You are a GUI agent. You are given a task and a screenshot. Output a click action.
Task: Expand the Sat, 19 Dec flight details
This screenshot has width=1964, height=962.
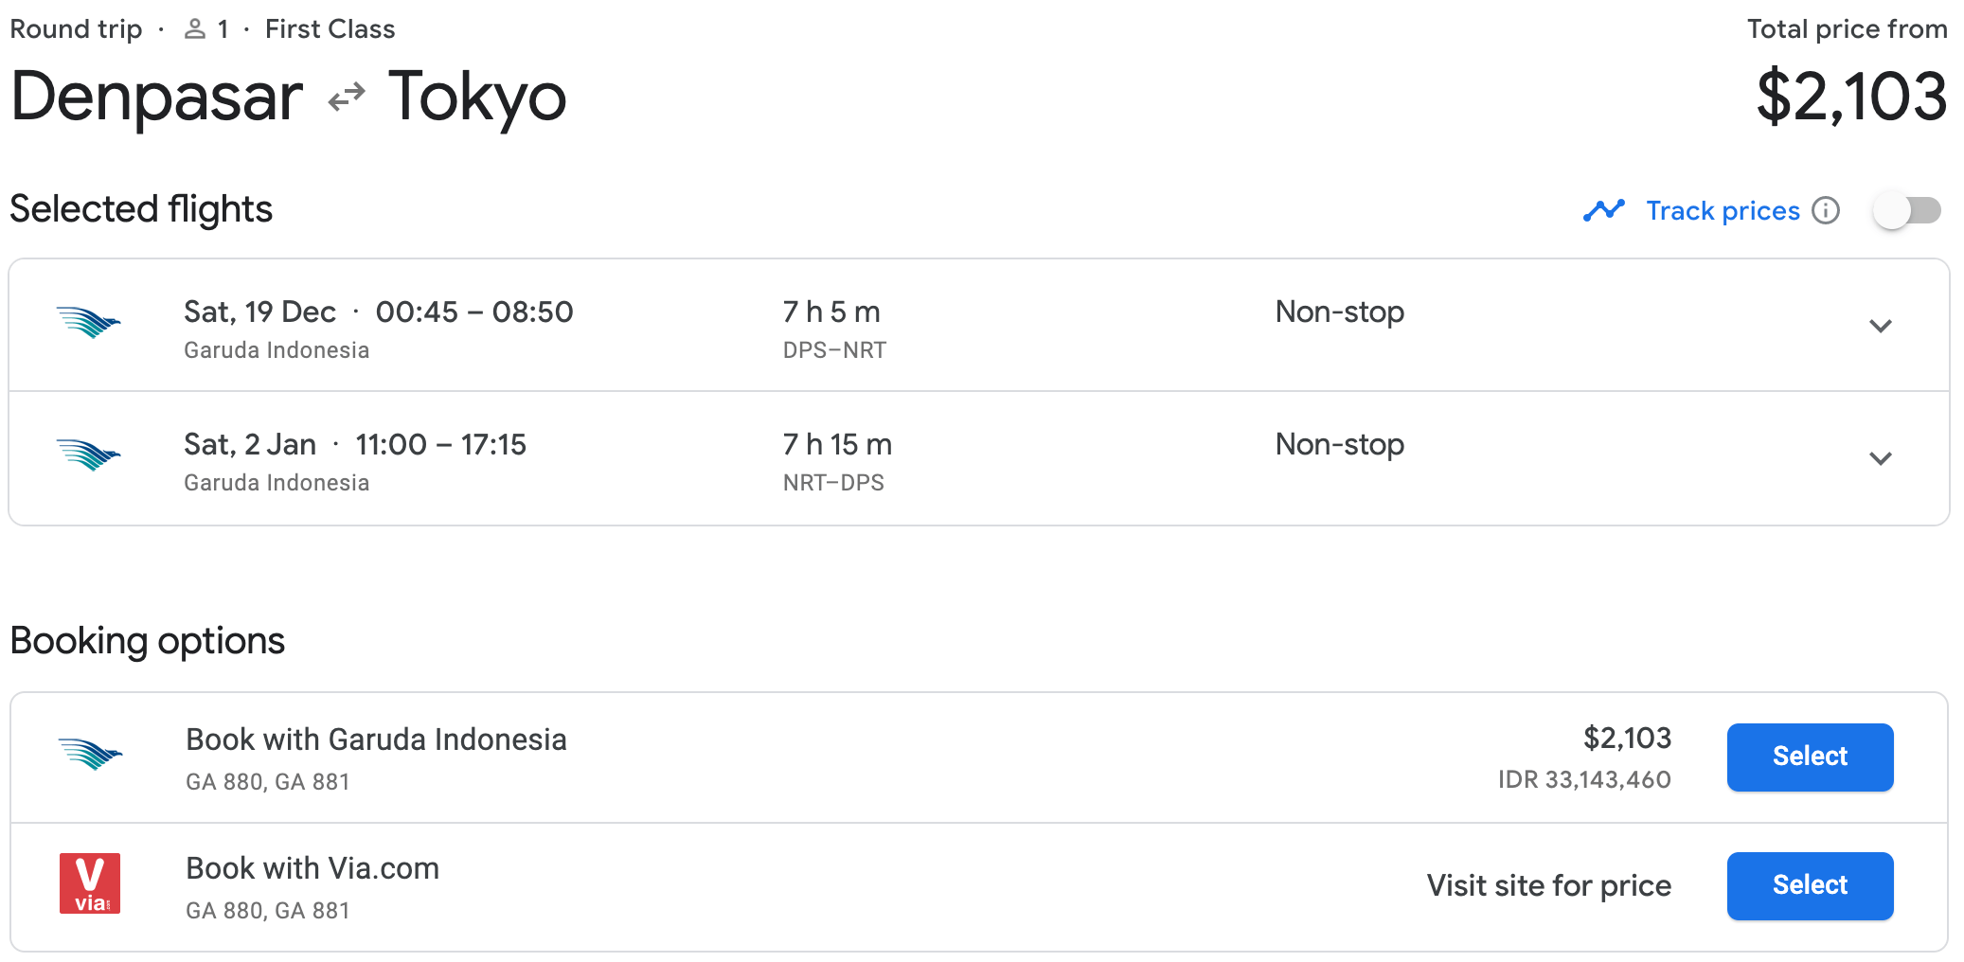(1880, 326)
